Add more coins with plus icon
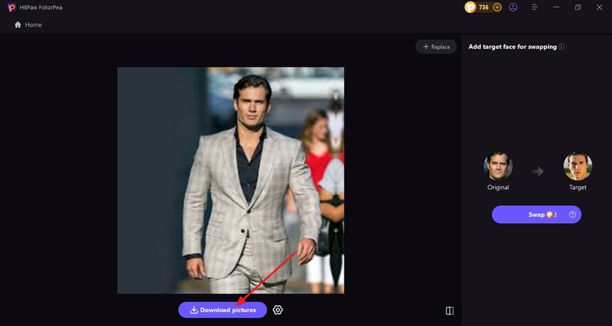Screen dimensions: 612x326 (497, 7)
